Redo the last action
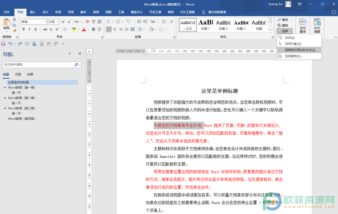The image size is (338, 214). [x=20, y=44]
